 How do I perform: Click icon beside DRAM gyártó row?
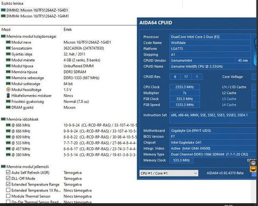[8, 107]
